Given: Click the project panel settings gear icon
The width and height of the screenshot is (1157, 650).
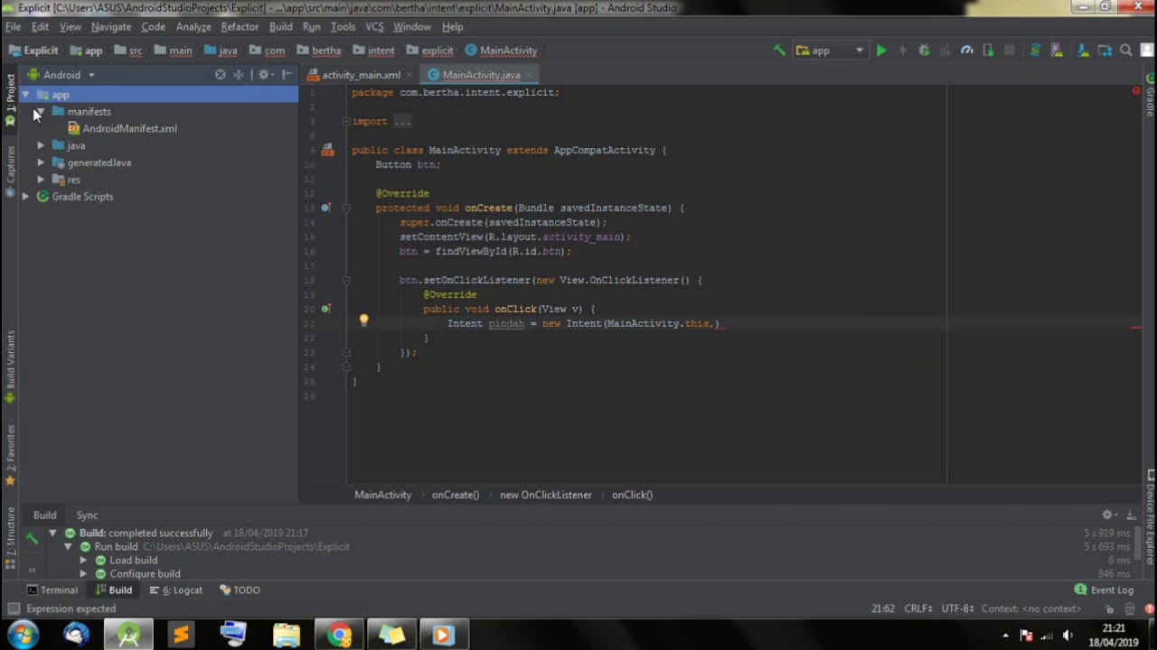Looking at the screenshot, I should (264, 75).
